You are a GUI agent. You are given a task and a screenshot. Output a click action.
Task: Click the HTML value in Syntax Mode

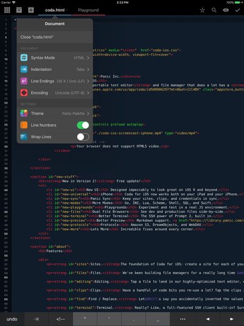(x=79, y=58)
